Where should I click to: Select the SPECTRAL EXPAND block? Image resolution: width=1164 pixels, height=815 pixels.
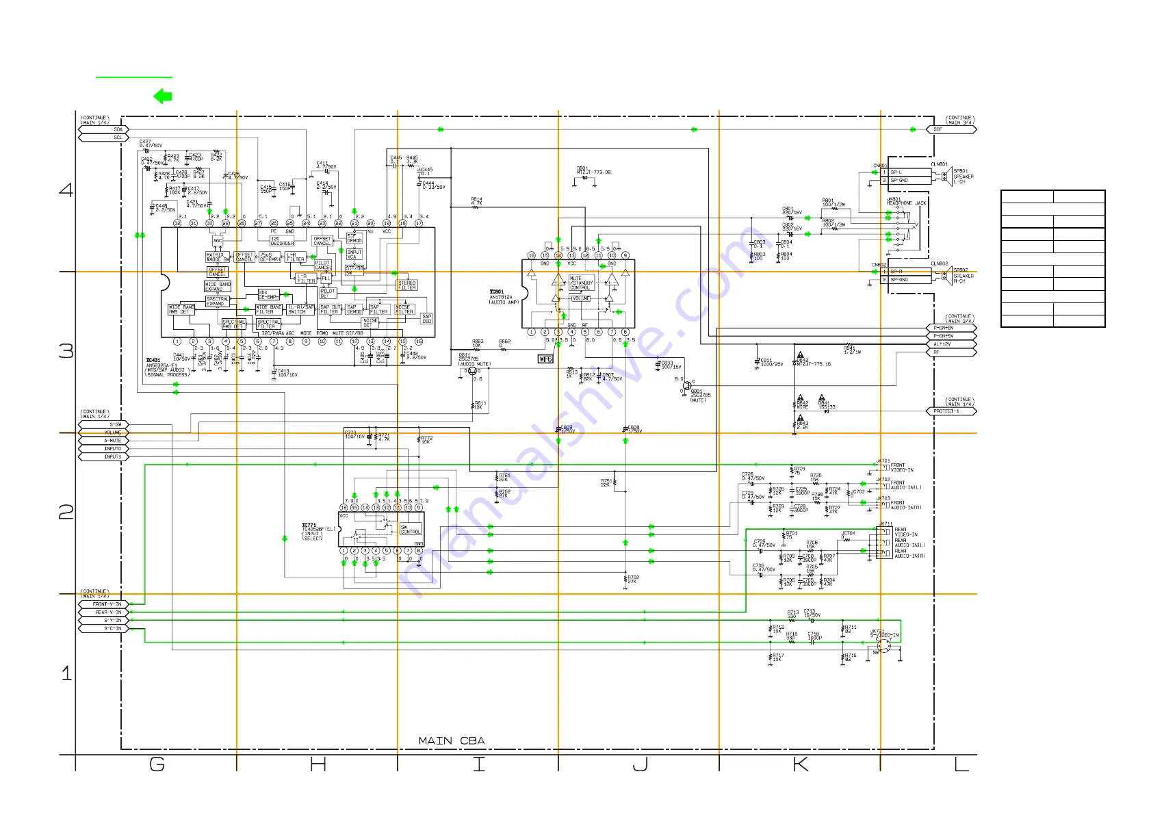pos(218,301)
